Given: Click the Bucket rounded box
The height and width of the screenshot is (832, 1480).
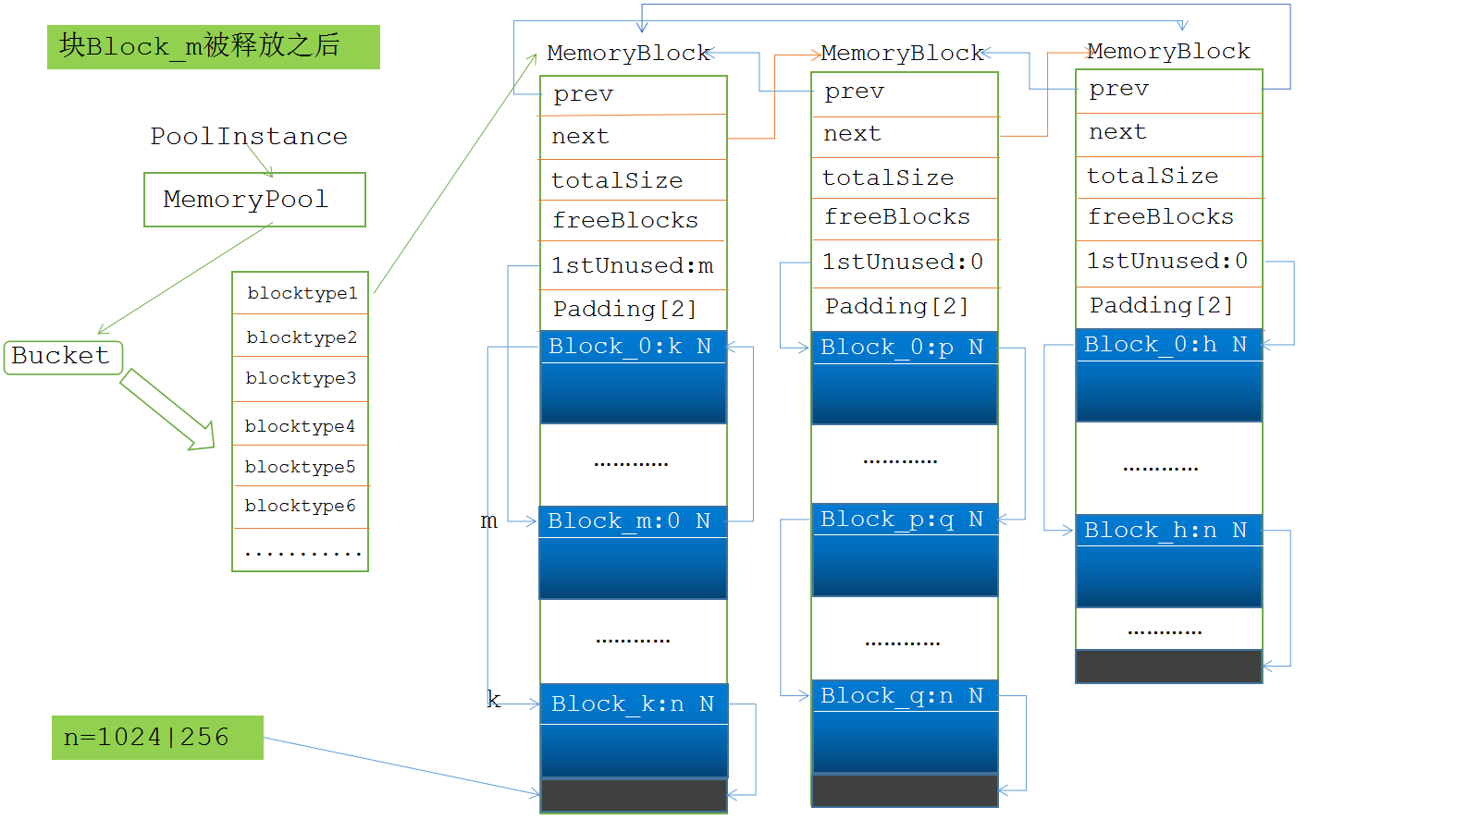Looking at the screenshot, I should click(x=63, y=357).
